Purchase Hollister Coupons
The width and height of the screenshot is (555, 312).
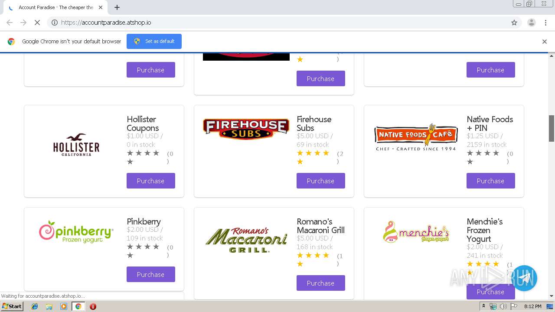click(x=150, y=181)
